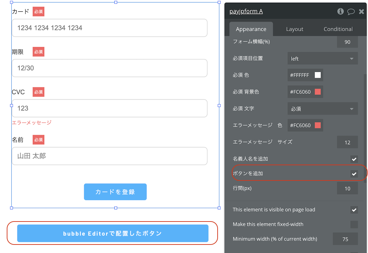368x253 pixels.
Task: Click the card number input field
Action: click(x=109, y=28)
